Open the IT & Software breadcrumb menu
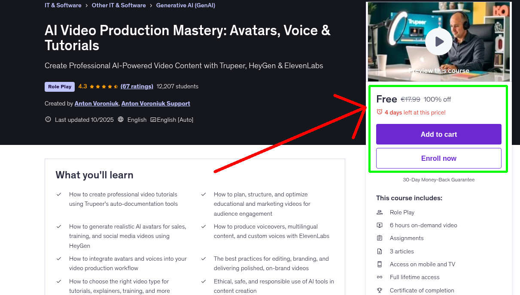 coord(62,5)
